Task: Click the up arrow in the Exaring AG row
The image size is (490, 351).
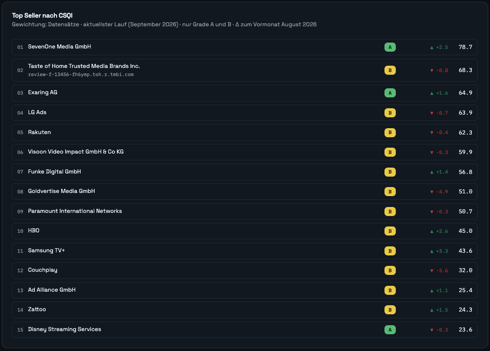Action: point(432,93)
